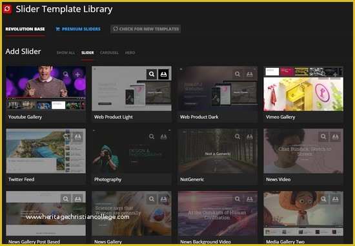Preview the News Gallery Post Based template
355x246 pixels.
click(x=66, y=199)
